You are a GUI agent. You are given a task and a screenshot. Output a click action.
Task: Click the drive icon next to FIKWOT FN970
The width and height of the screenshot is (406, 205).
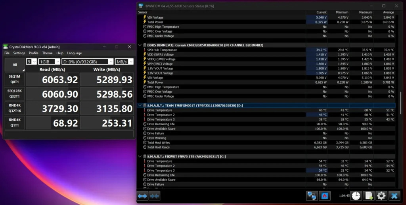click(x=145, y=157)
